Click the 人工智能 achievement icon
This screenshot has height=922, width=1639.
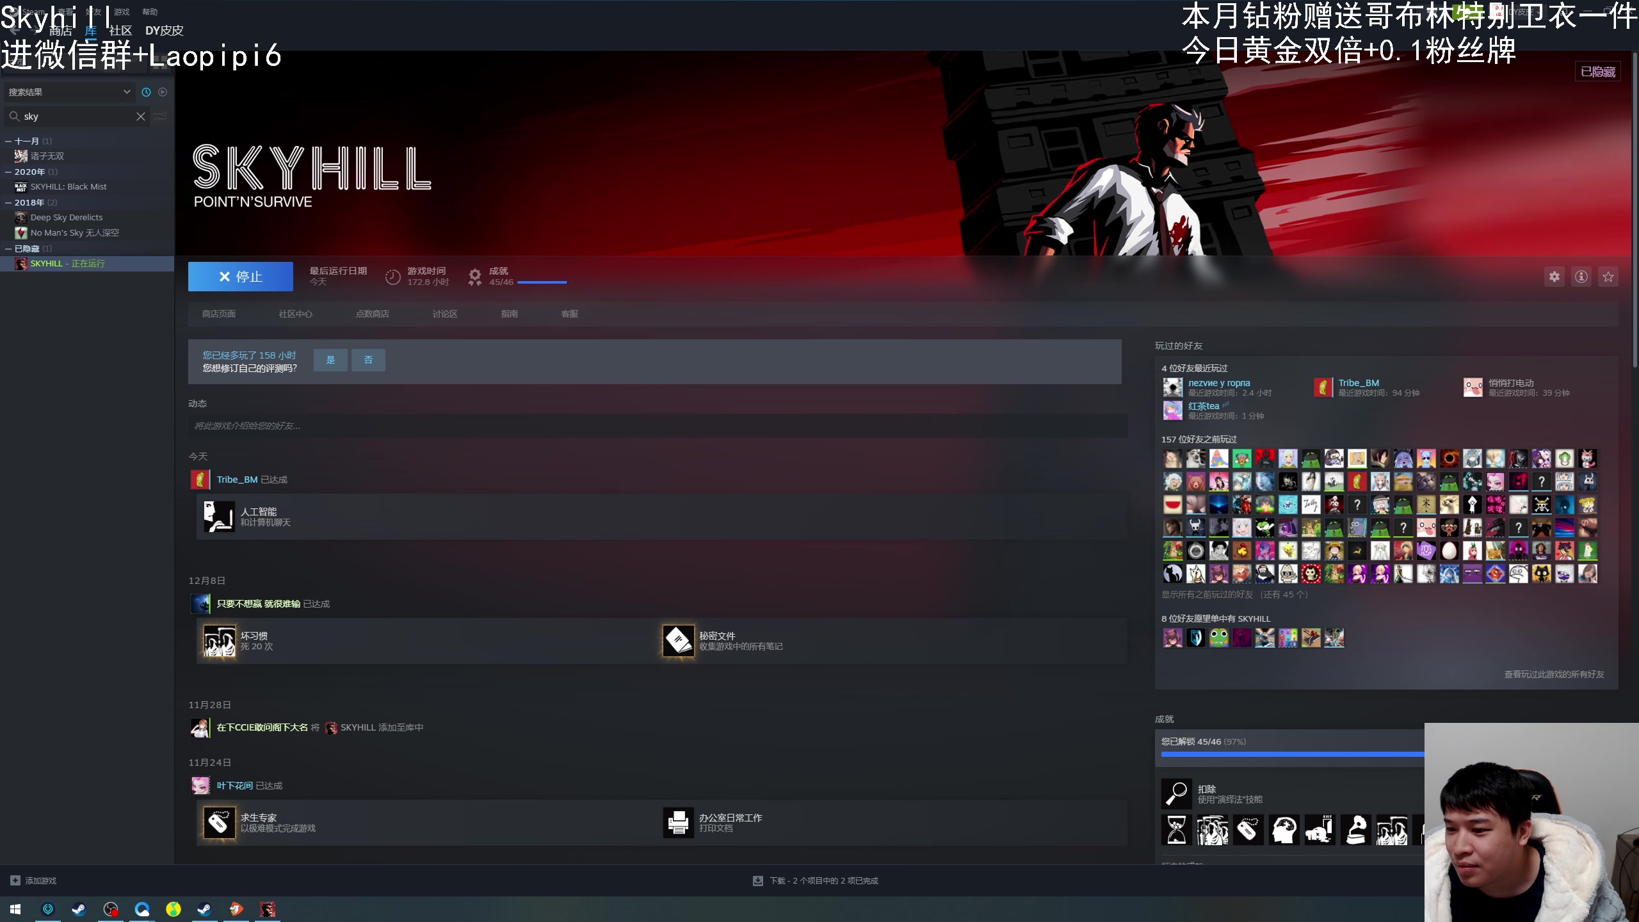point(218,517)
